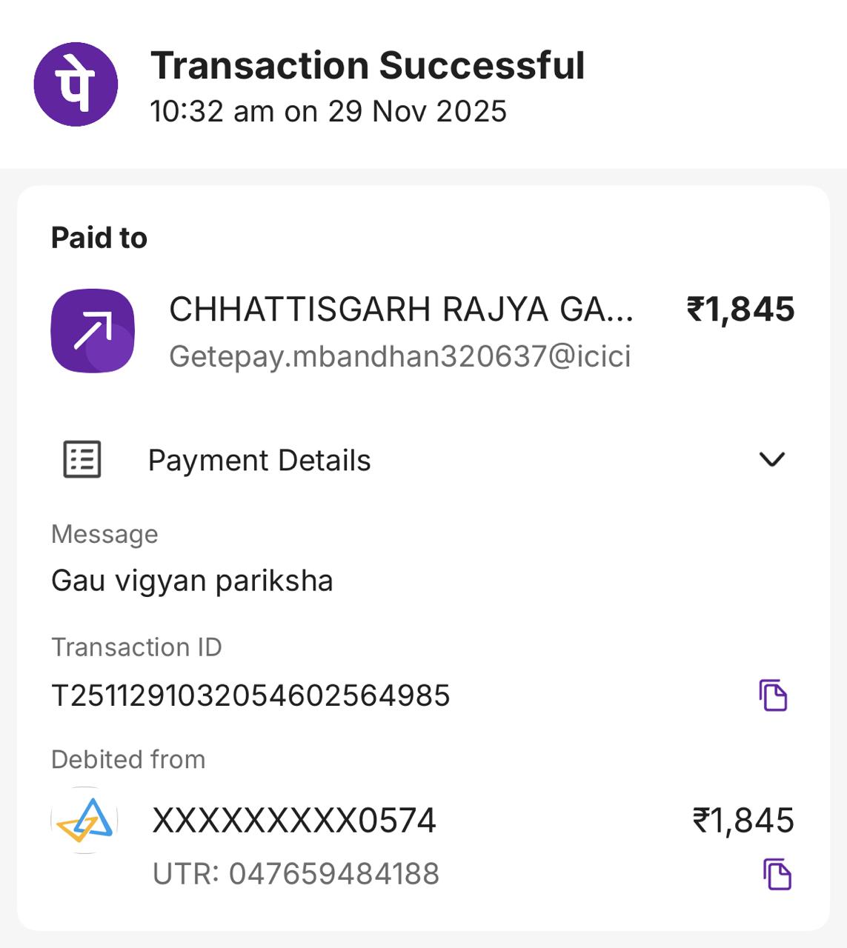Image resolution: width=847 pixels, height=948 pixels.
Task: Click the Payment Details list icon
Action: pyautogui.click(x=82, y=460)
